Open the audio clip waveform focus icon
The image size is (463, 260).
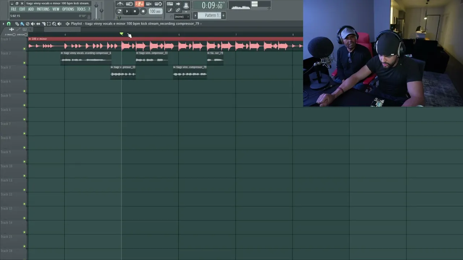12,30
